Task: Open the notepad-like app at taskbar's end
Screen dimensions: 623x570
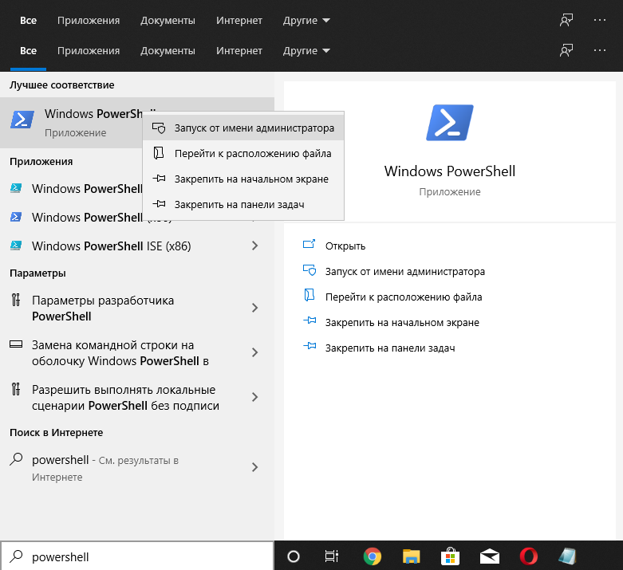Action: (x=567, y=556)
